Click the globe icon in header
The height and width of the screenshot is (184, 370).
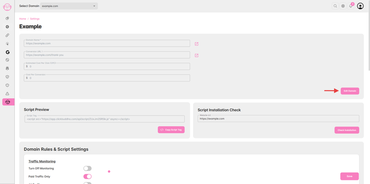tap(343, 6)
